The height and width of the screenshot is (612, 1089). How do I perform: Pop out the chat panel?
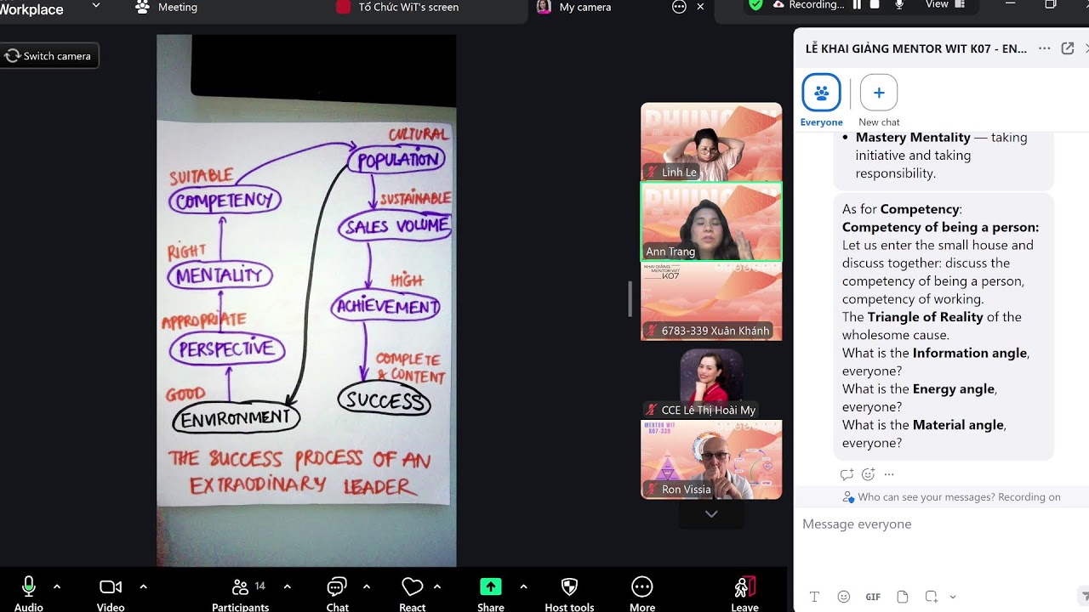[x=1068, y=49]
